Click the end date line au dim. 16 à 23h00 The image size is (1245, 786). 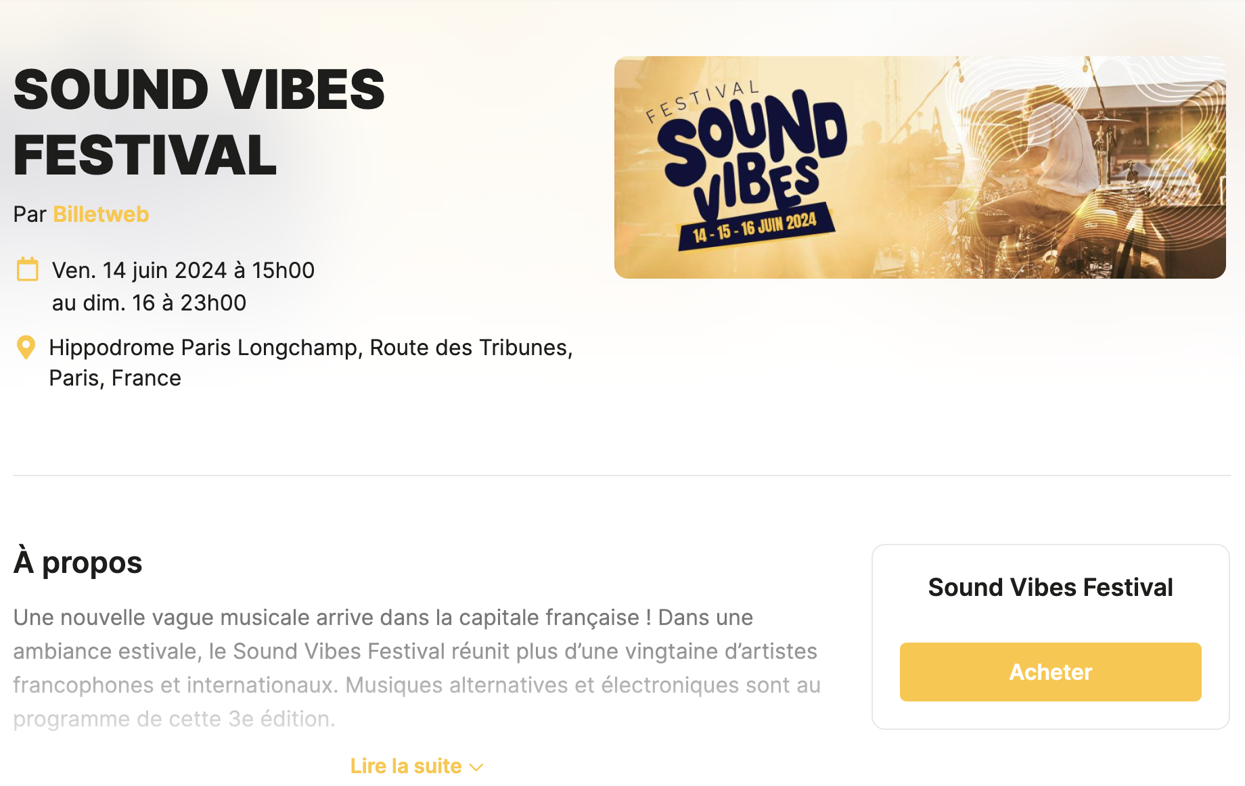click(x=149, y=303)
